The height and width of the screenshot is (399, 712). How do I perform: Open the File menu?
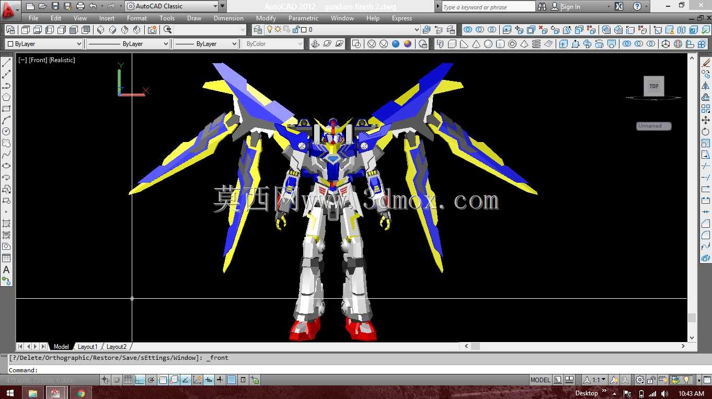pos(33,18)
